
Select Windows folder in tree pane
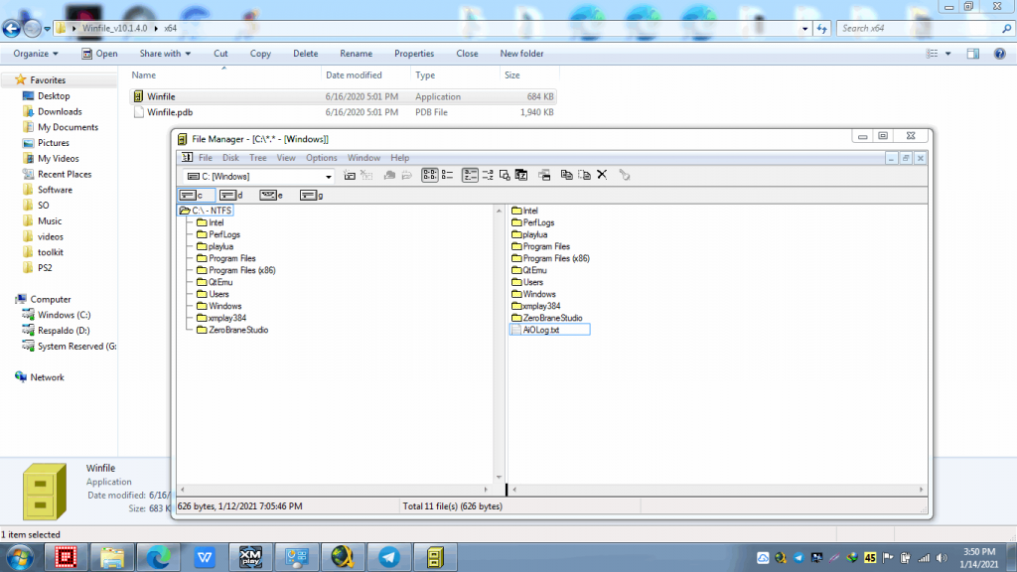point(219,306)
